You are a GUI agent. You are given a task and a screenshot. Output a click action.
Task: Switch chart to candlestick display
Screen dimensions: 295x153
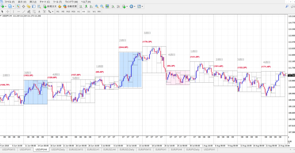pos(86,6)
